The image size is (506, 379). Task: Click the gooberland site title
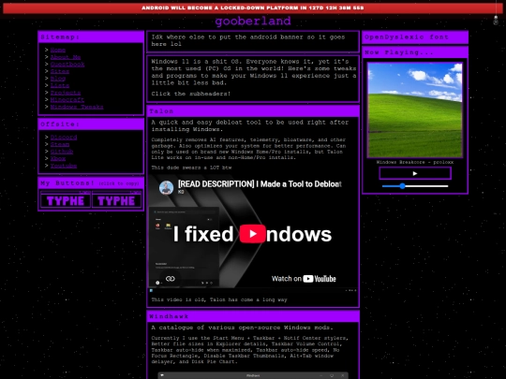point(253,21)
